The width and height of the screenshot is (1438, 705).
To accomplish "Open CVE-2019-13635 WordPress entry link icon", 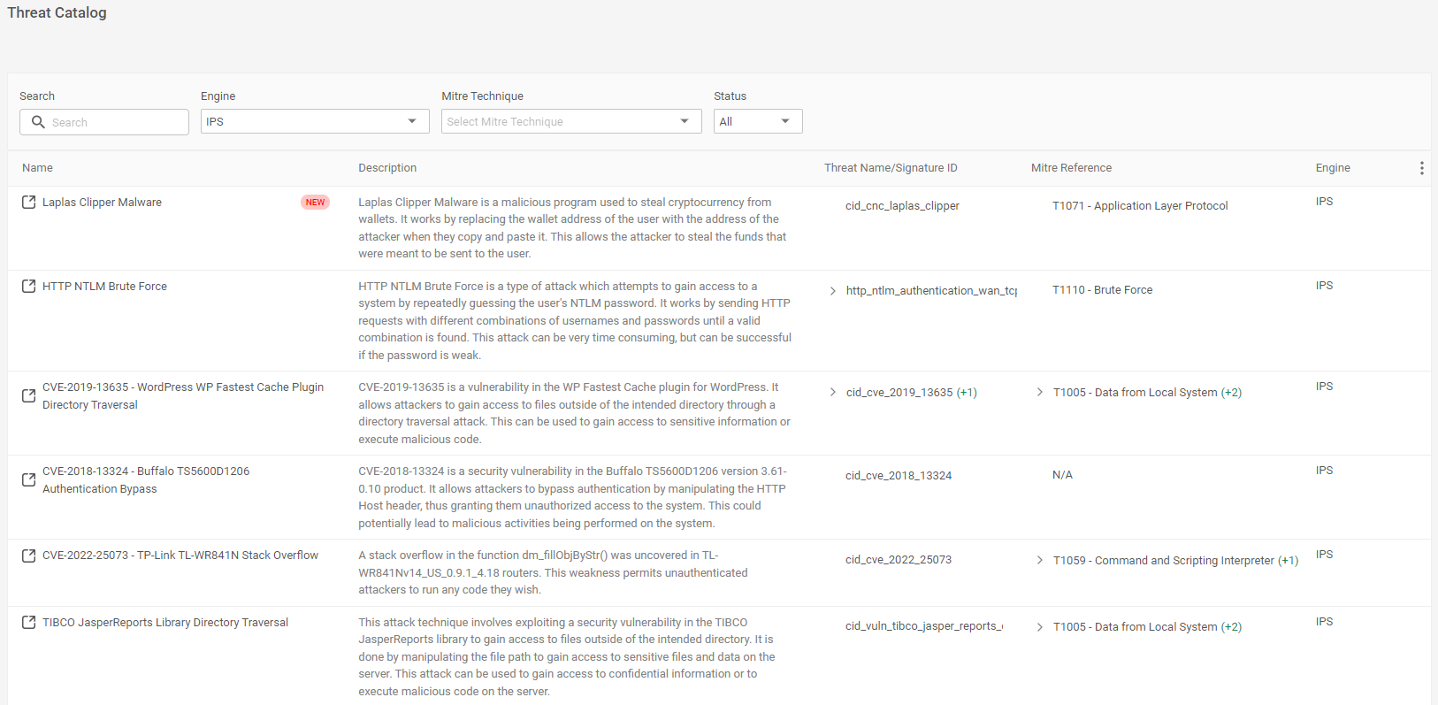I will click(x=28, y=395).
